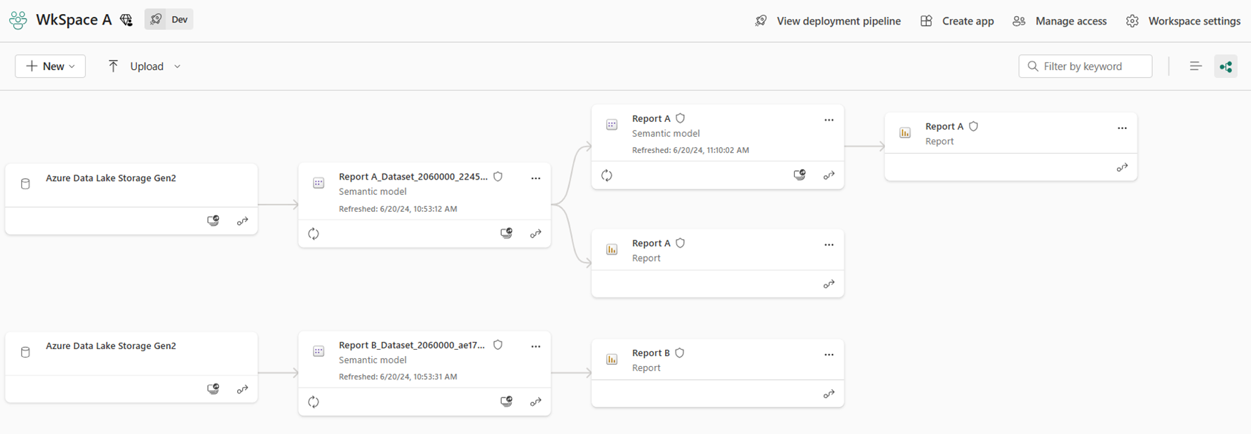Open more options for rightmost Report A report
Image resolution: width=1251 pixels, height=434 pixels.
pyautogui.click(x=1123, y=128)
